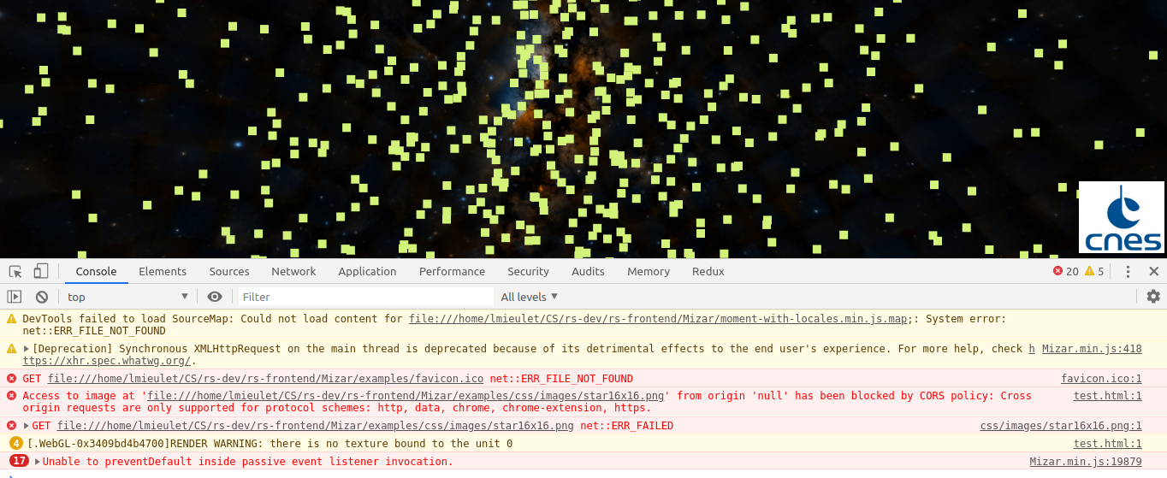Click the console input prompt line
Viewport: 1167px width, 478px height.
[583, 474]
